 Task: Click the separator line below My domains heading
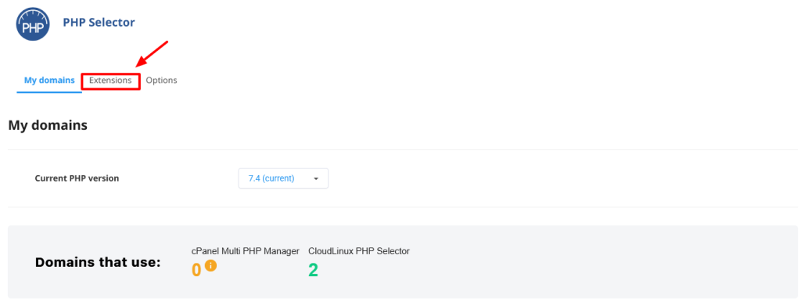[x=404, y=149]
